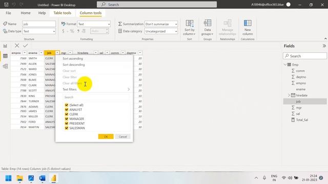Click Cancel in the filter popup

[123, 136]
